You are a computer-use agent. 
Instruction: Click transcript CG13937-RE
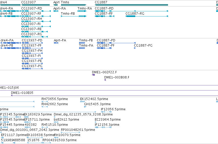pos(35,32)
